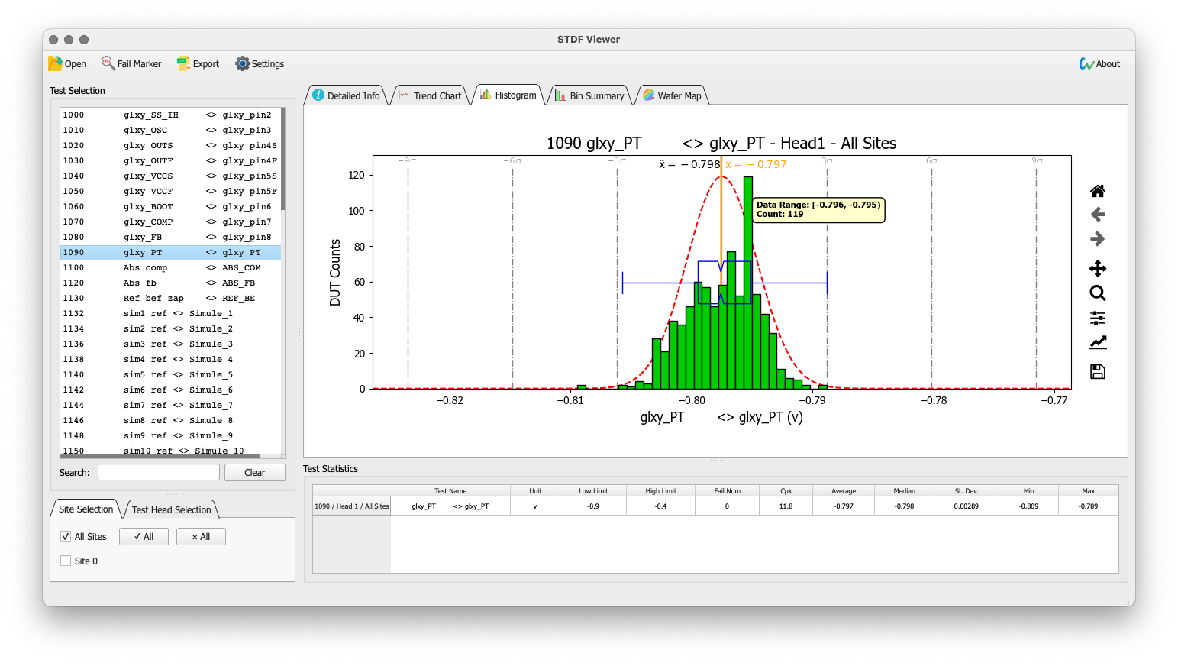Focus the test Search input field
Screen dimensions: 1178x663
point(159,473)
